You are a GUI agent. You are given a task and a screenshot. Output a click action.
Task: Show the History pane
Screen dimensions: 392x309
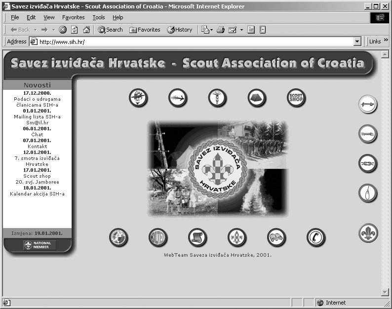click(x=180, y=30)
